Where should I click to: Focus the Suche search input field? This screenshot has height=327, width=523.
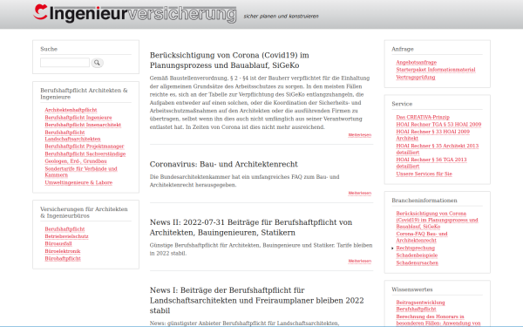pos(65,63)
